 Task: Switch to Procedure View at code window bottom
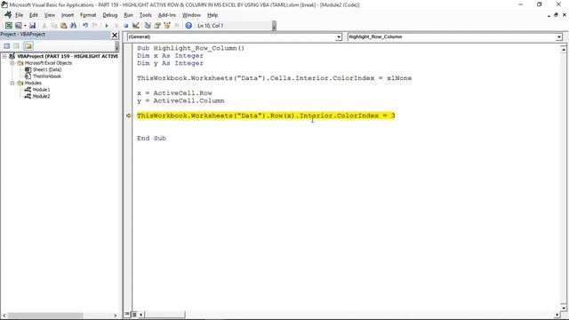(x=127, y=314)
